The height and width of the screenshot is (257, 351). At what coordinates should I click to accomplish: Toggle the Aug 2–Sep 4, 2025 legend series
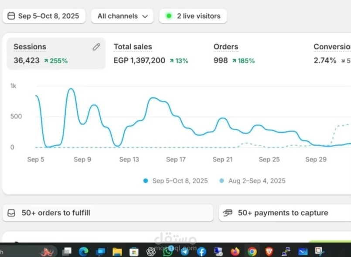point(252,180)
